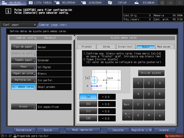Open the UN.PRINC. main unit tab

point(13,2)
